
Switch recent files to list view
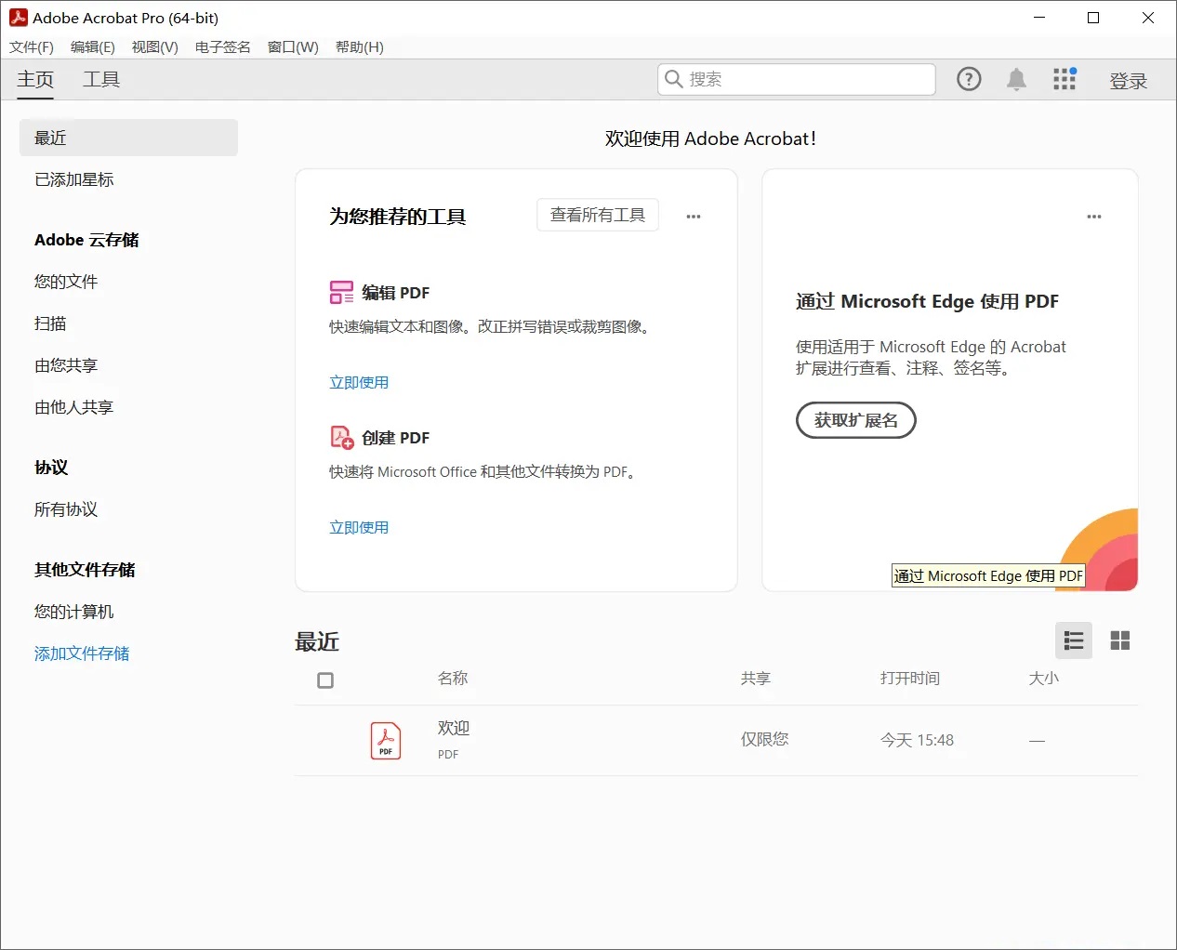pos(1074,640)
